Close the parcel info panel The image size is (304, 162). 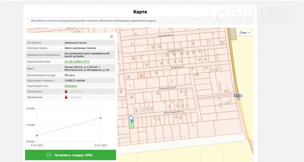coord(111,37)
